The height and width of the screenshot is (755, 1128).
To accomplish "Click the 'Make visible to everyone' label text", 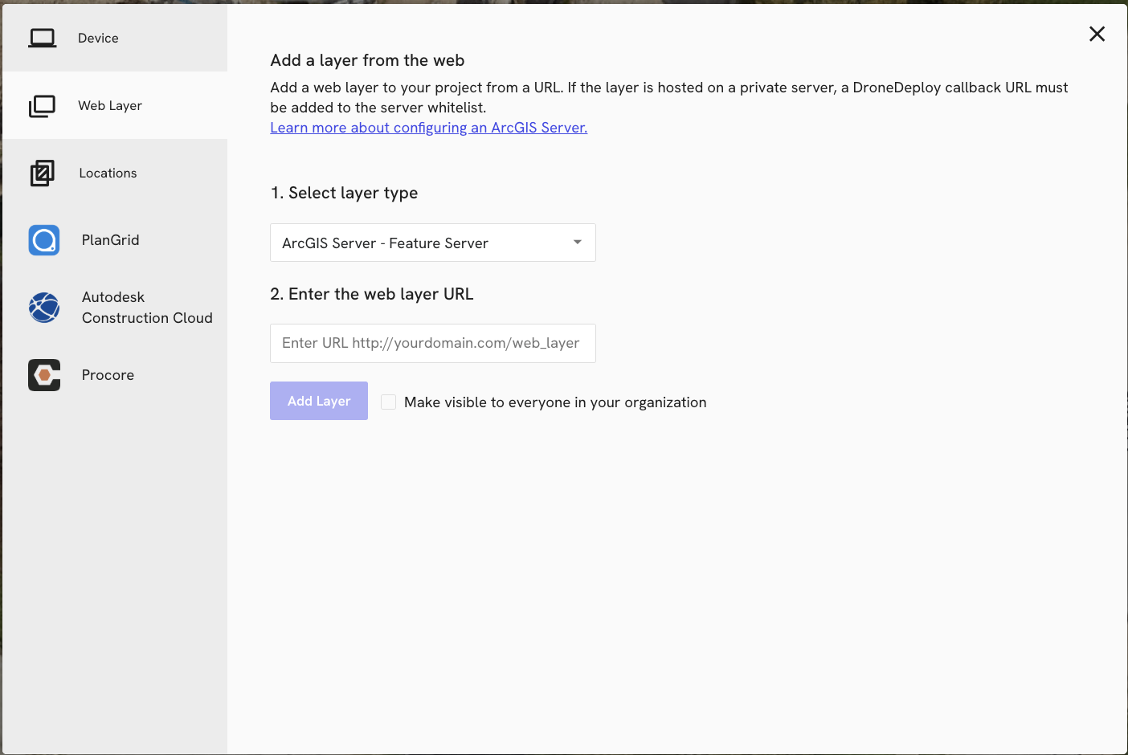I will [555, 402].
